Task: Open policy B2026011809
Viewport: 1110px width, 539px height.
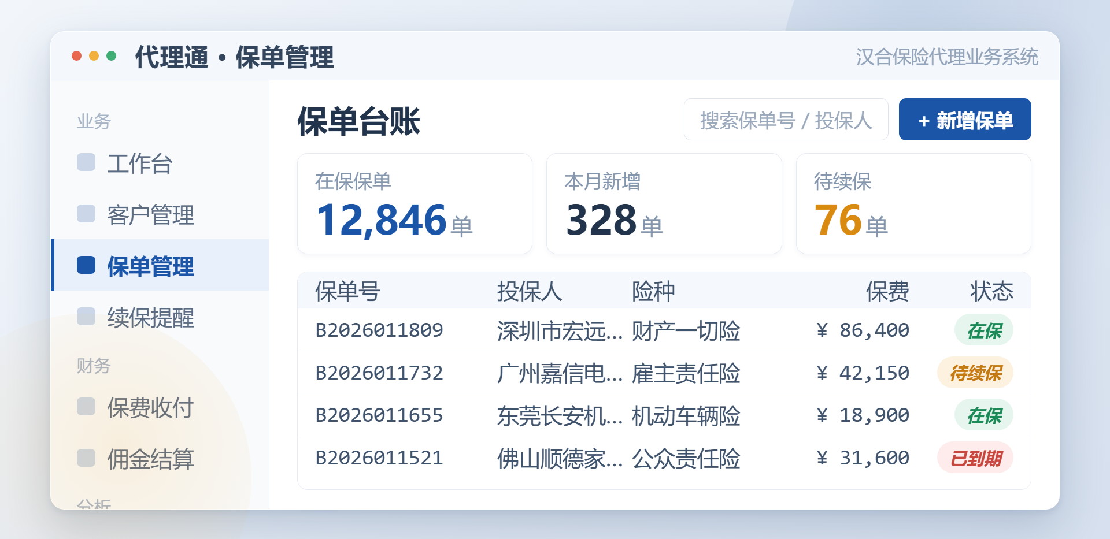Action: [x=379, y=330]
